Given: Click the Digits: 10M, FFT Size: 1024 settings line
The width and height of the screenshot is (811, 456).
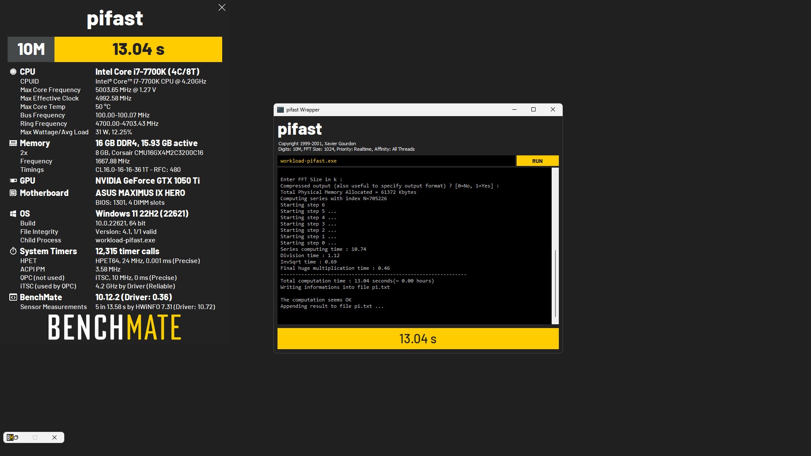Looking at the screenshot, I should coord(346,149).
